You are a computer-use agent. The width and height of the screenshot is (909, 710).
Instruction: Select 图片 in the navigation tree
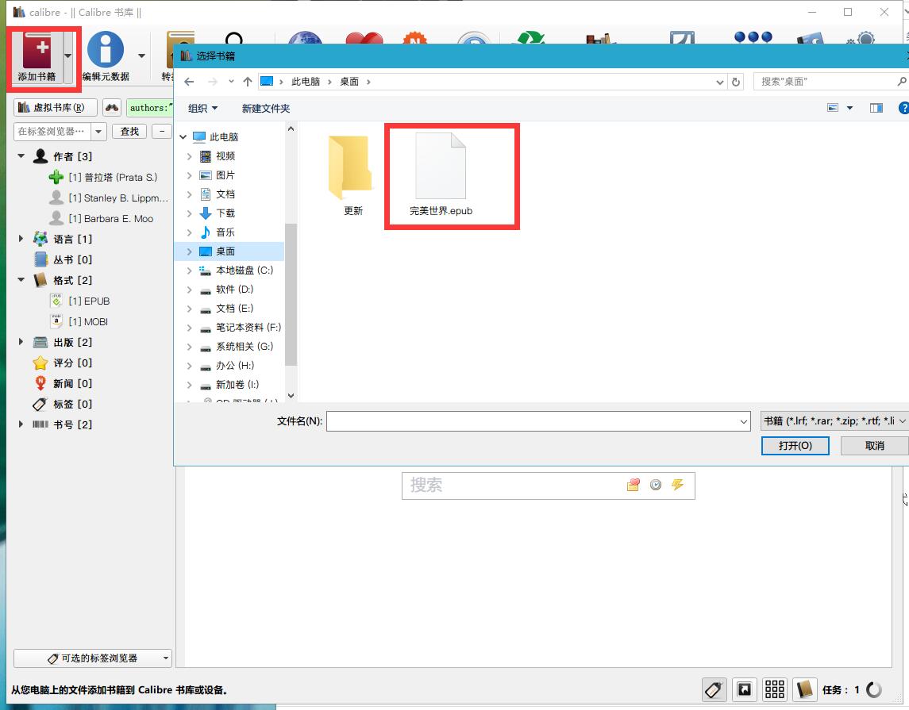pyautogui.click(x=225, y=175)
